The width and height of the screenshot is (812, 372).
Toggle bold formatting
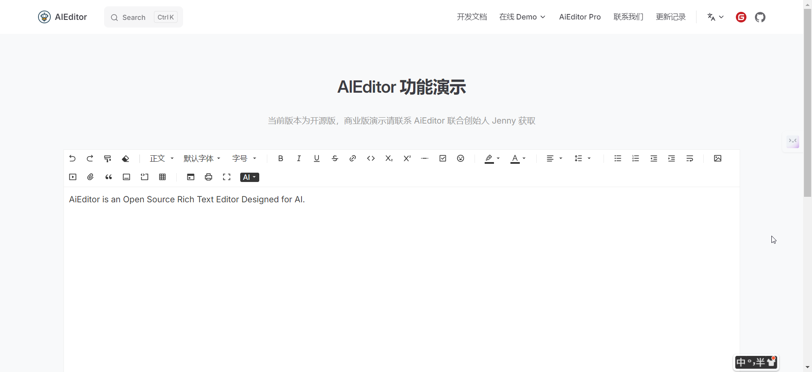point(280,158)
